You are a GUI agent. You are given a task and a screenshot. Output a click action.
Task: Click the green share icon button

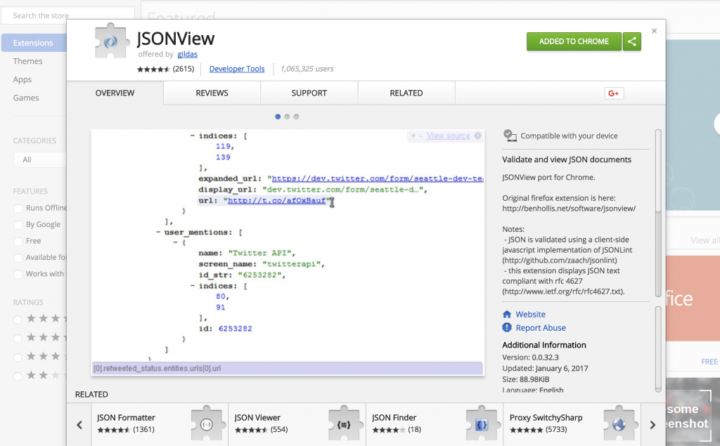click(632, 41)
